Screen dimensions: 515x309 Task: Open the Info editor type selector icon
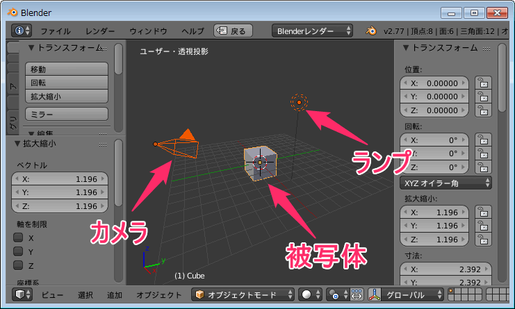pos(22,31)
